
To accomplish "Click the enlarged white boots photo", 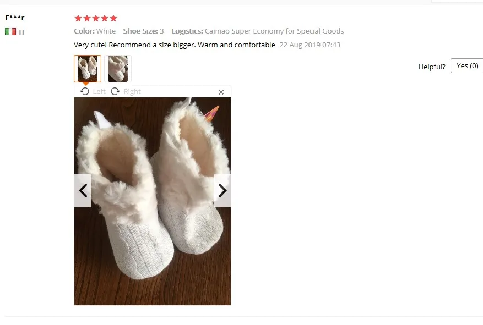I will pos(153,201).
